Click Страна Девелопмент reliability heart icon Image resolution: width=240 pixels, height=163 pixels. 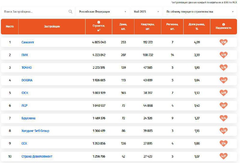223,156
